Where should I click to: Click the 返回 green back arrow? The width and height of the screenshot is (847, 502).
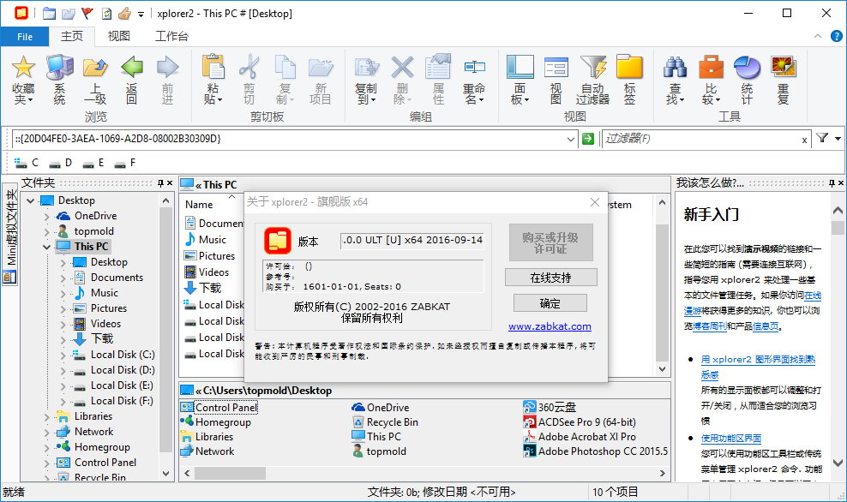tap(132, 68)
